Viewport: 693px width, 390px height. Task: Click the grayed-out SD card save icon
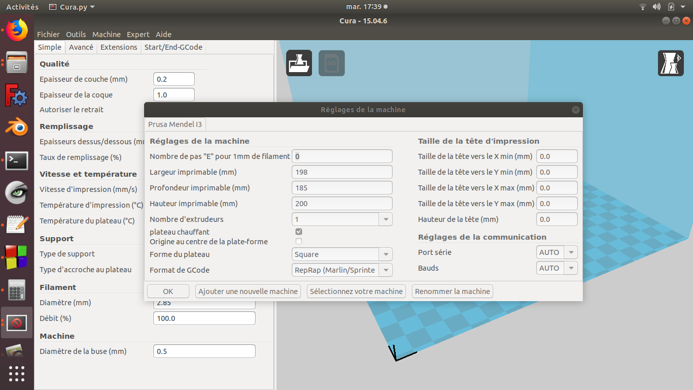coord(332,63)
